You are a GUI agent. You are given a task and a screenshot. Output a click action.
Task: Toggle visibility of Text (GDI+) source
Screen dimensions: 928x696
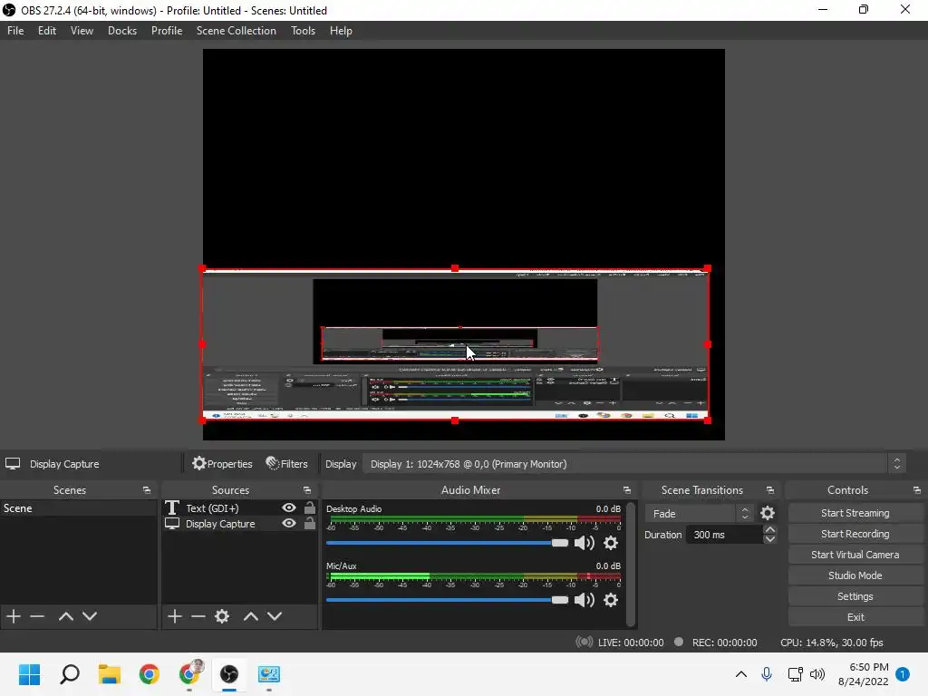click(x=289, y=507)
